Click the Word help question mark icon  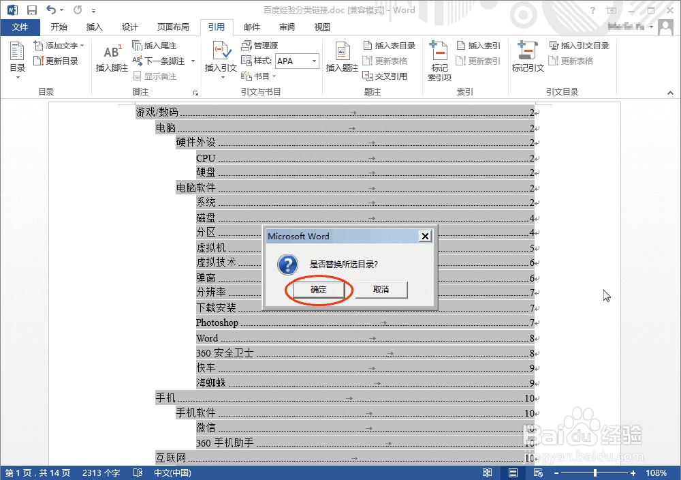(592, 10)
